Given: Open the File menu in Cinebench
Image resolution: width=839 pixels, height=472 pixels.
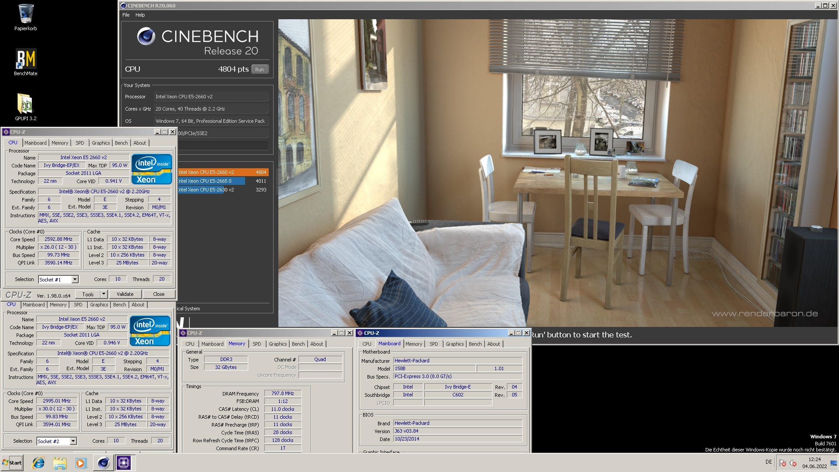Looking at the screenshot, I should tap(126, 15).
